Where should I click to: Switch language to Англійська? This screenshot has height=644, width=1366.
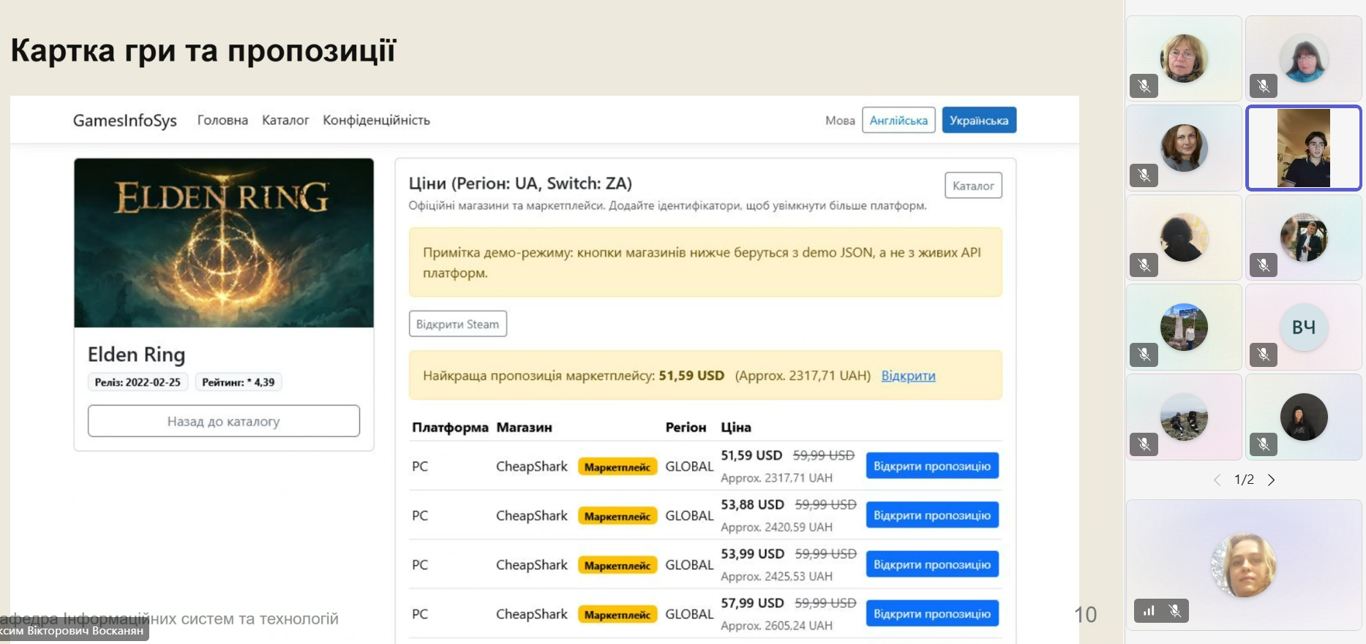pos(898,121)
